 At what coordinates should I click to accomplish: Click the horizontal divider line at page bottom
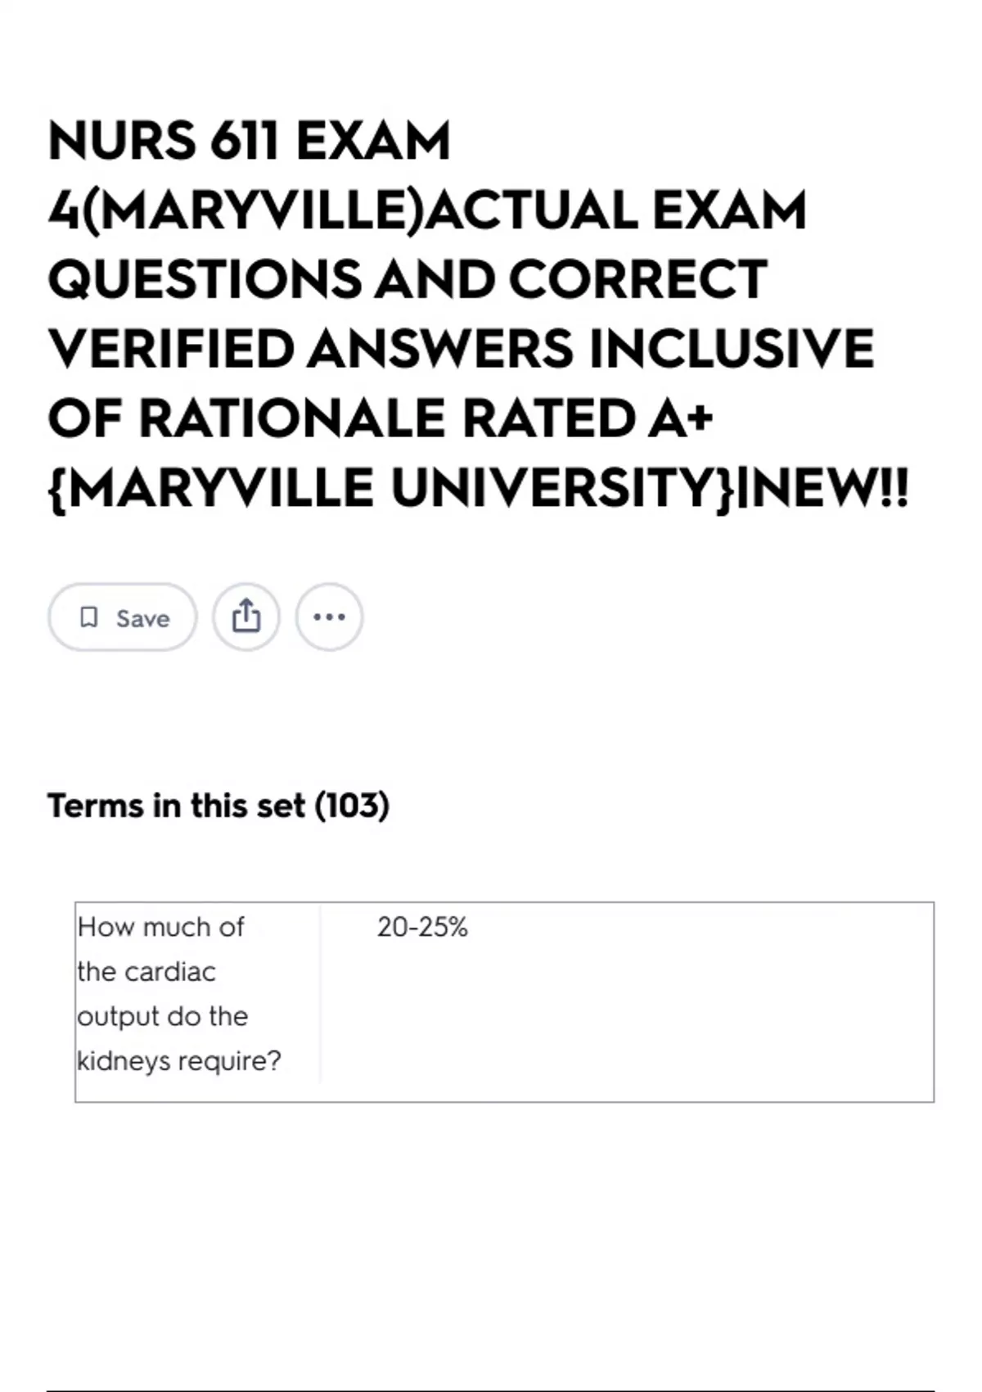(x=490, y=1390)
